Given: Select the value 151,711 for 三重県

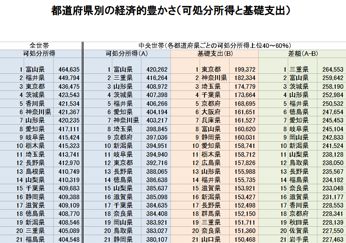Looking at the screenshot, I should pos(245,222).
